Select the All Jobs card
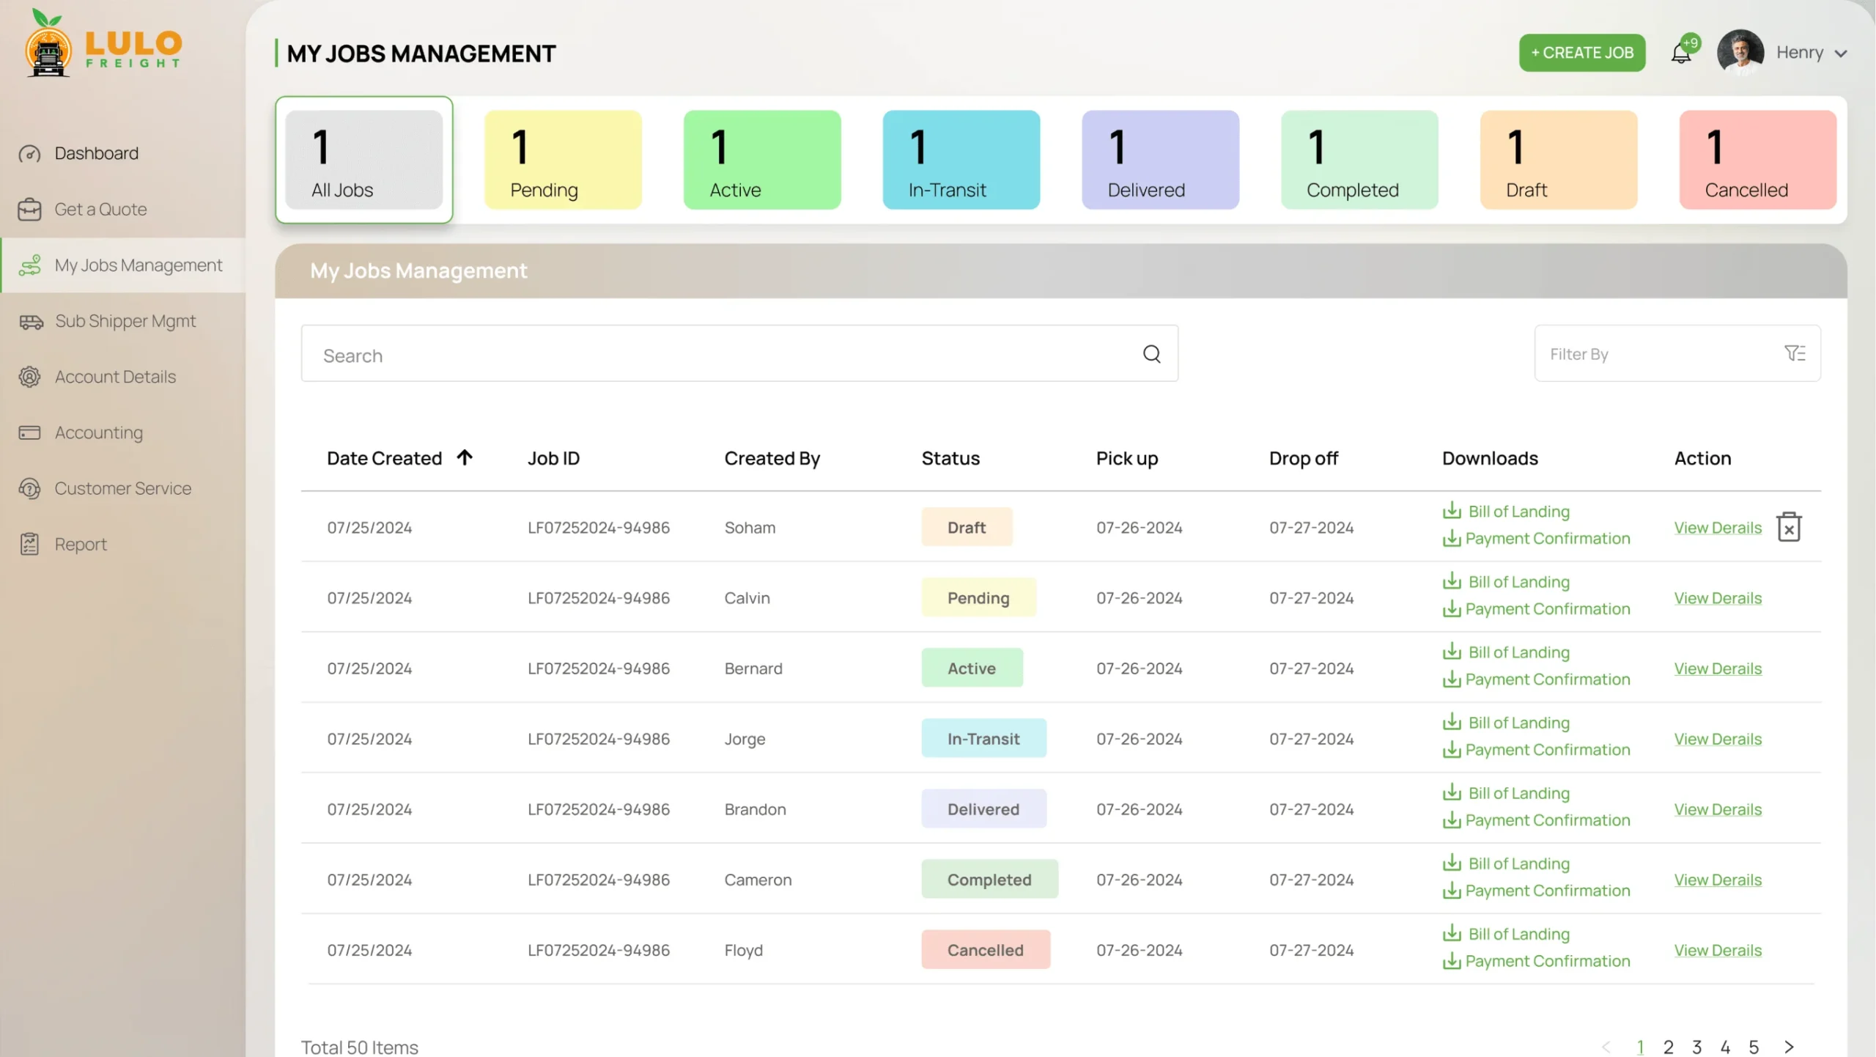The width and height of the screenshot is (1876, 1057). [x=364, y=160]
